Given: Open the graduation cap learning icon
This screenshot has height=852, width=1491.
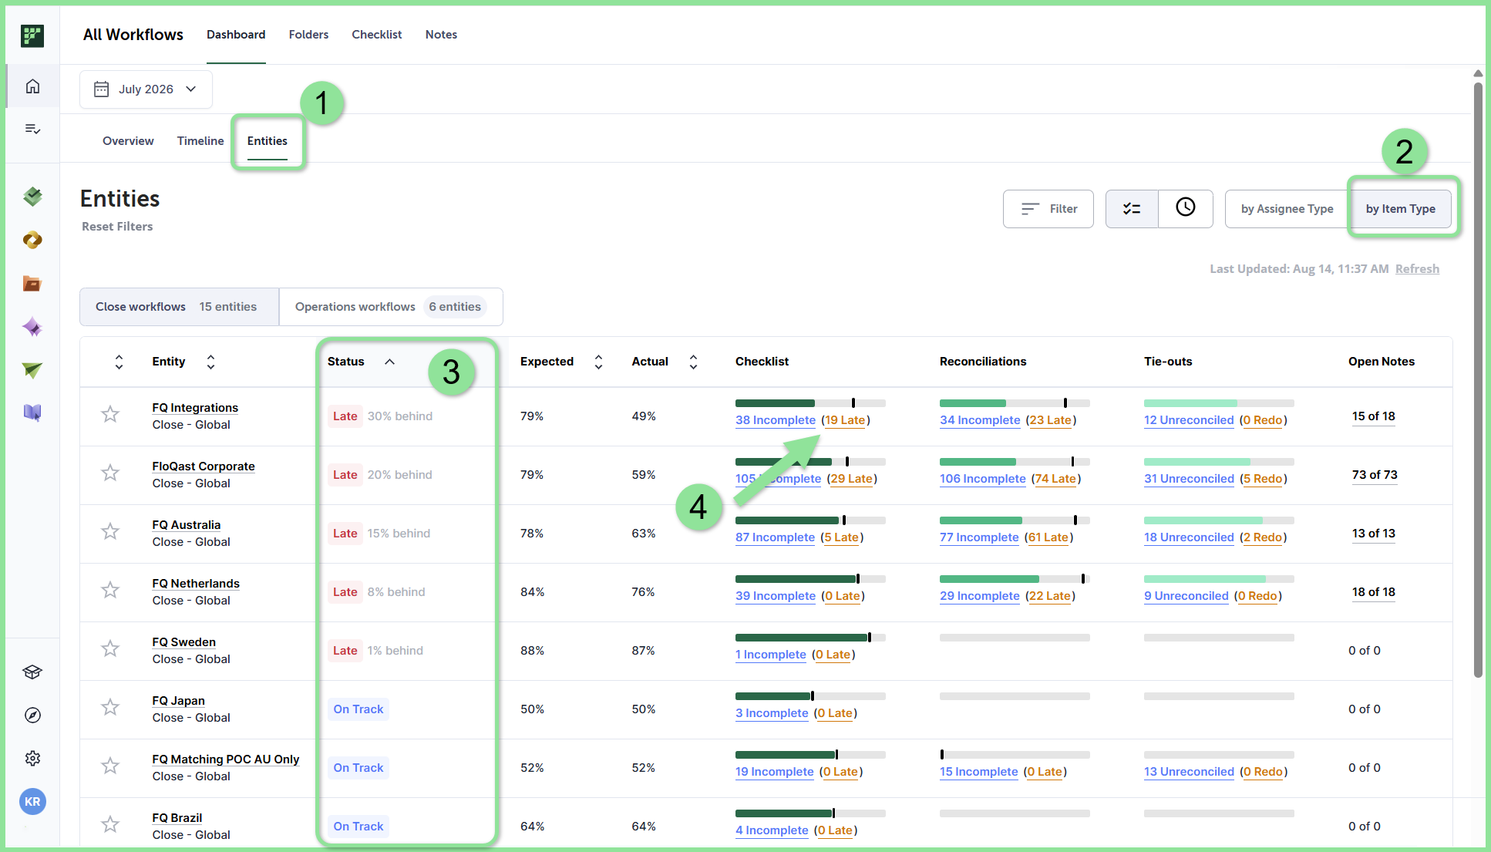Looking at the screenshot, I should click(32, 672).
